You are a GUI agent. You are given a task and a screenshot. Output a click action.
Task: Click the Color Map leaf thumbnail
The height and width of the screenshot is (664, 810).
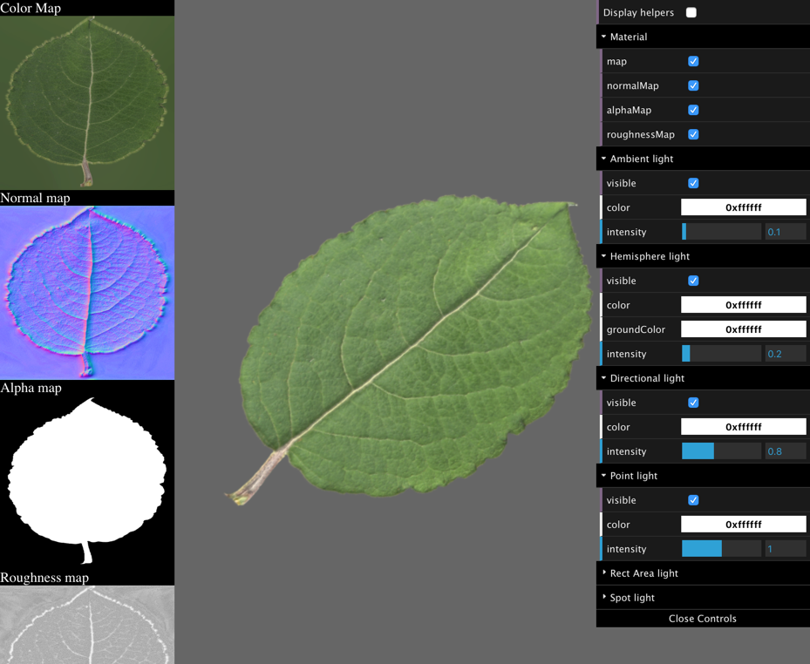coord(87,103)
